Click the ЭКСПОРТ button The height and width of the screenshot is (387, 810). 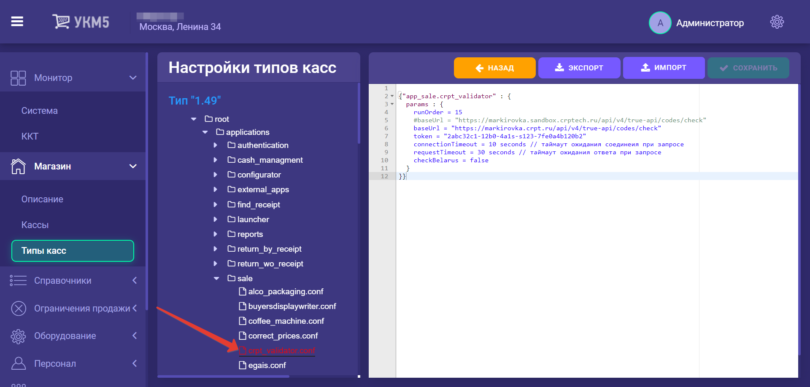[579, 68]
